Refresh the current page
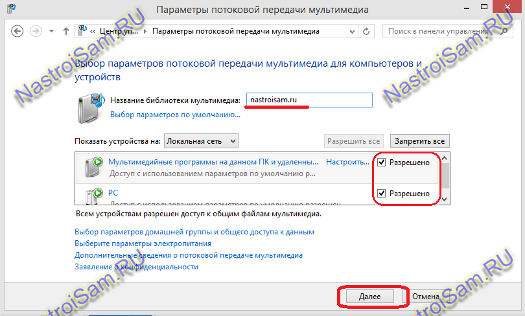 (x=366, y=32)
